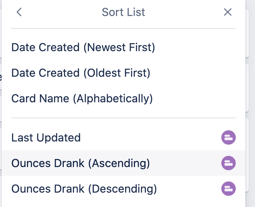Image resolution: width=255 pixels, height=207 pixels.
Task: Close the Sort List popup
Action: 228,12
